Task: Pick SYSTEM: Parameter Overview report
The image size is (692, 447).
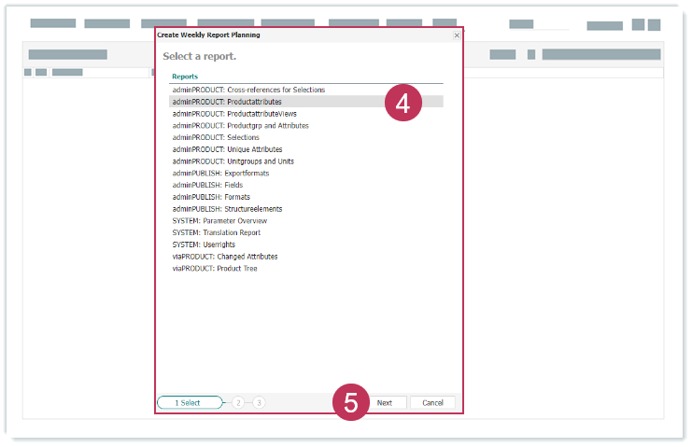Action: [x=219, y=221]
